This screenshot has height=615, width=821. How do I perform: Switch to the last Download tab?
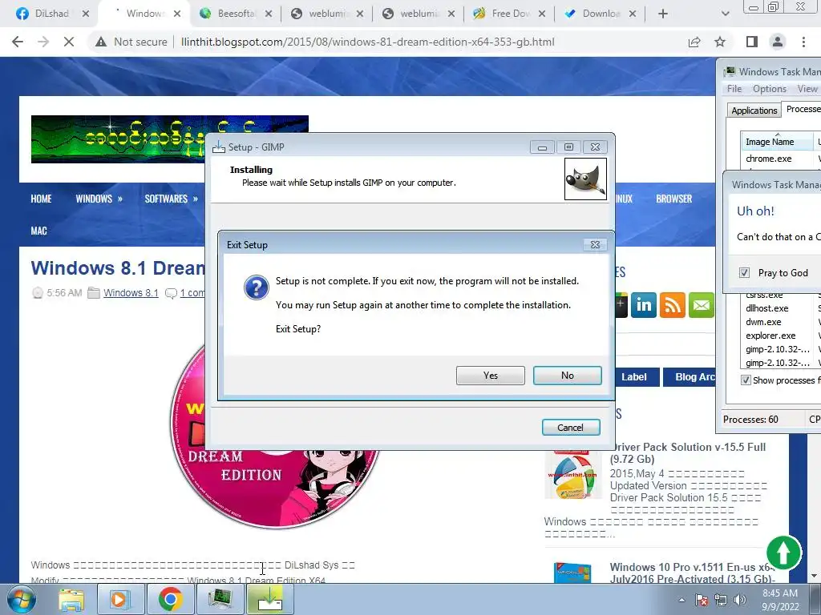pyautogui.click(x=594, y=14)
